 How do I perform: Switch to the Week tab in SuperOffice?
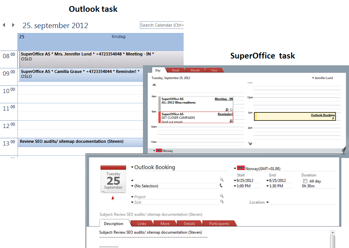pos(175,70)
